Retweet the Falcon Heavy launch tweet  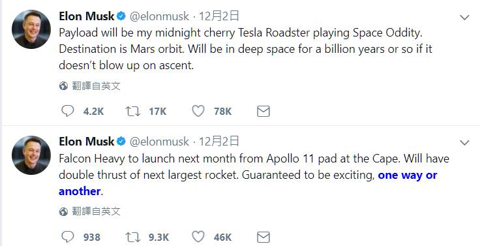133,237
